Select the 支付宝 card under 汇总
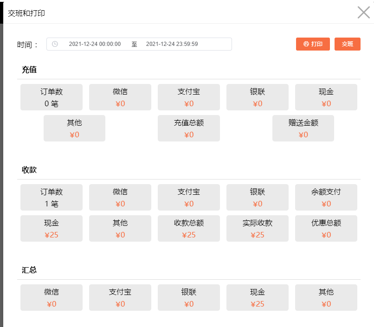This screenshot has height=327, width=374. 120,297
